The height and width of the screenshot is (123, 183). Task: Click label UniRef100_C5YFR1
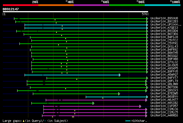[x=164, y=44]
